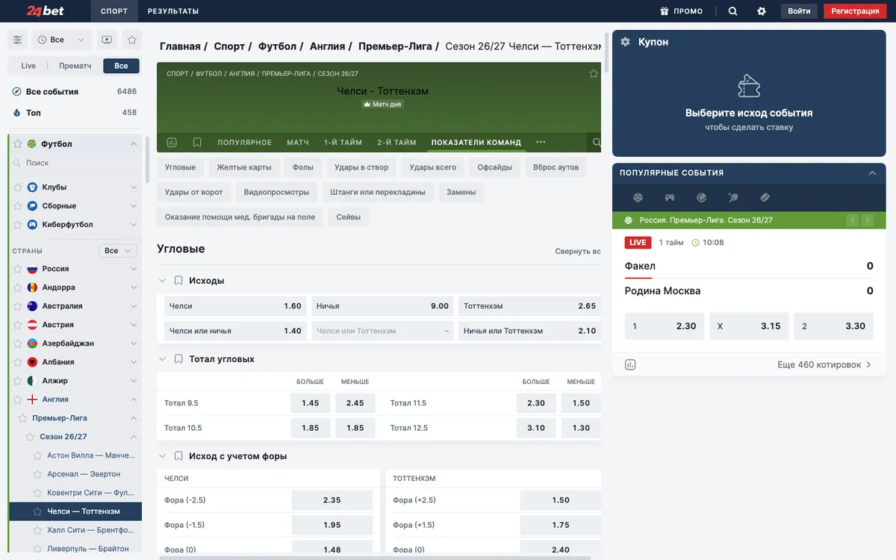This screenshot has height=560, width=896.
Task: Collapse the Исходы market chevron
Action: tap(162, 281)
